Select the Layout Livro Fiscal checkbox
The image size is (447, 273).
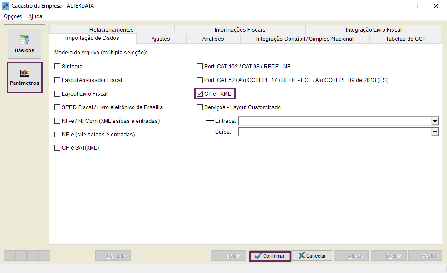coord(58,94)
